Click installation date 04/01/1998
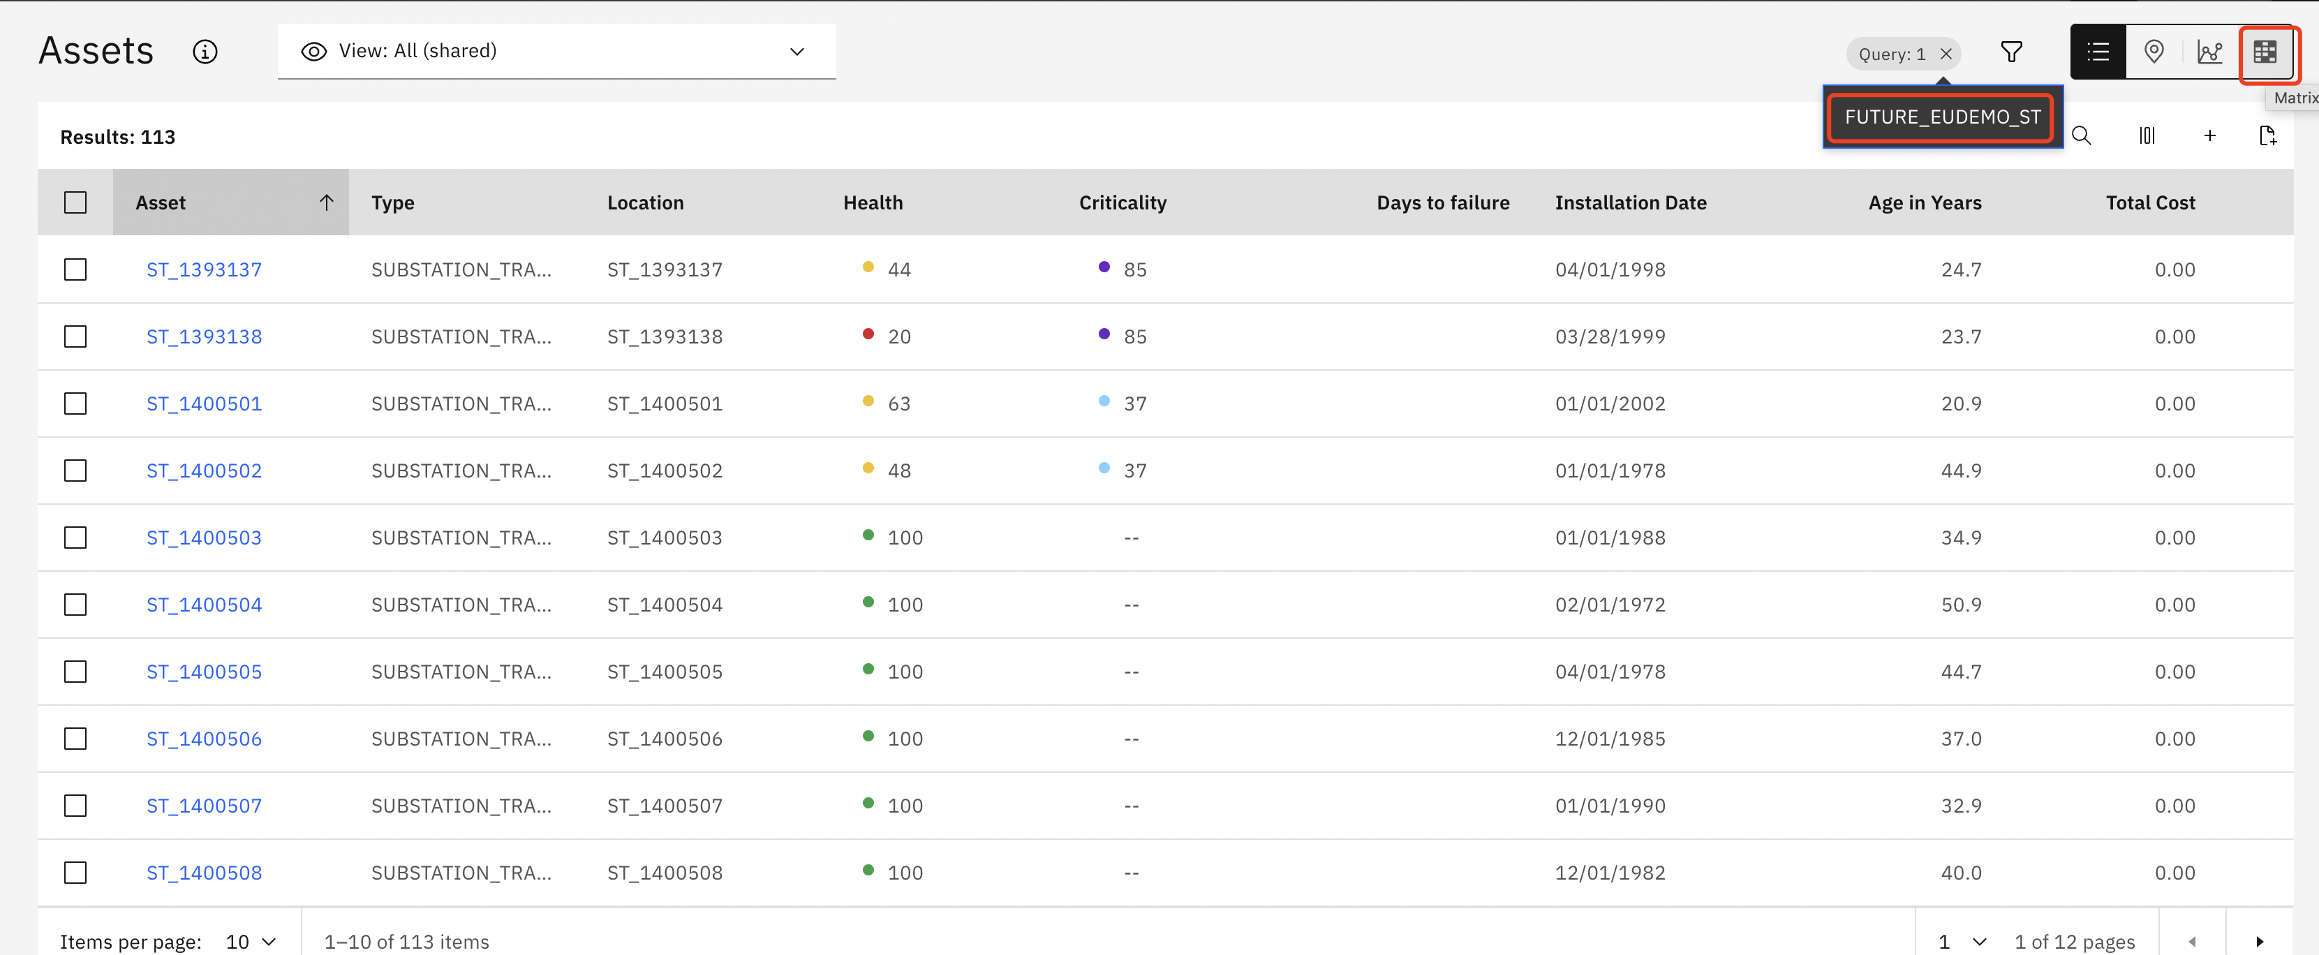 (1610, 269)
